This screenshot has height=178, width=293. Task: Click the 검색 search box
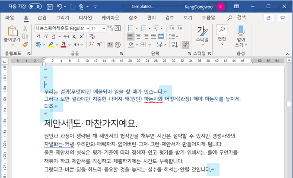pos(237,18)
